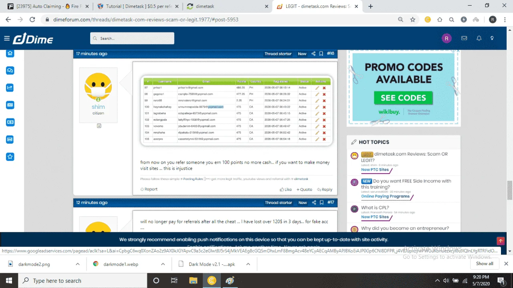Open dropdown arrow for Dark Mode v2.1 apk

(248, 264)
